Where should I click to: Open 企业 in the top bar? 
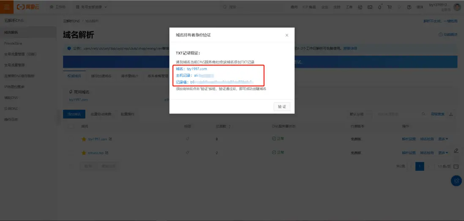coord(325,7)
